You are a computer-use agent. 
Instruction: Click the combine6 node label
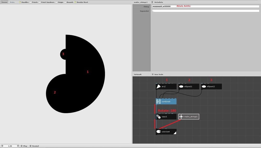[x=166, y=102]
